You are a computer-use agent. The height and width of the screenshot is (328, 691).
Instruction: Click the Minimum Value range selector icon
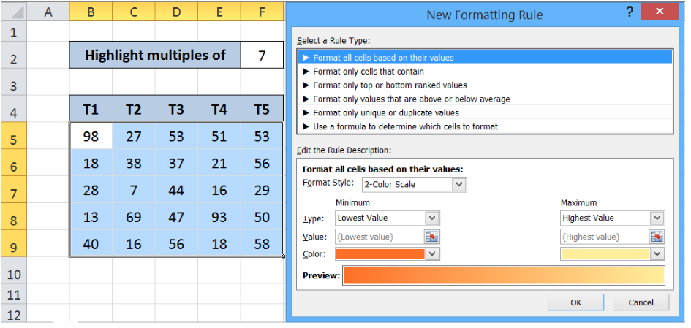[432, 237]
